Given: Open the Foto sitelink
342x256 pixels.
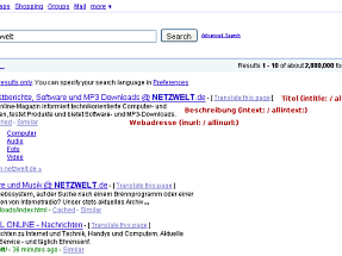Looking at the screenshot, I should (13, 149).
